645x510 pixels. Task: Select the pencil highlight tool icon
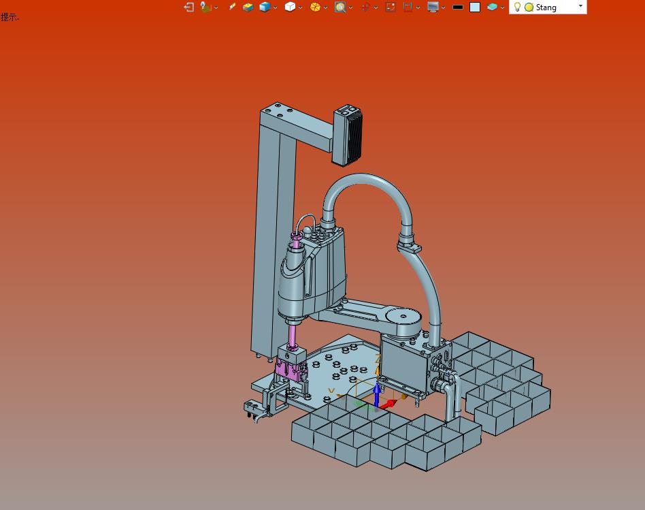tap(232, 7)
